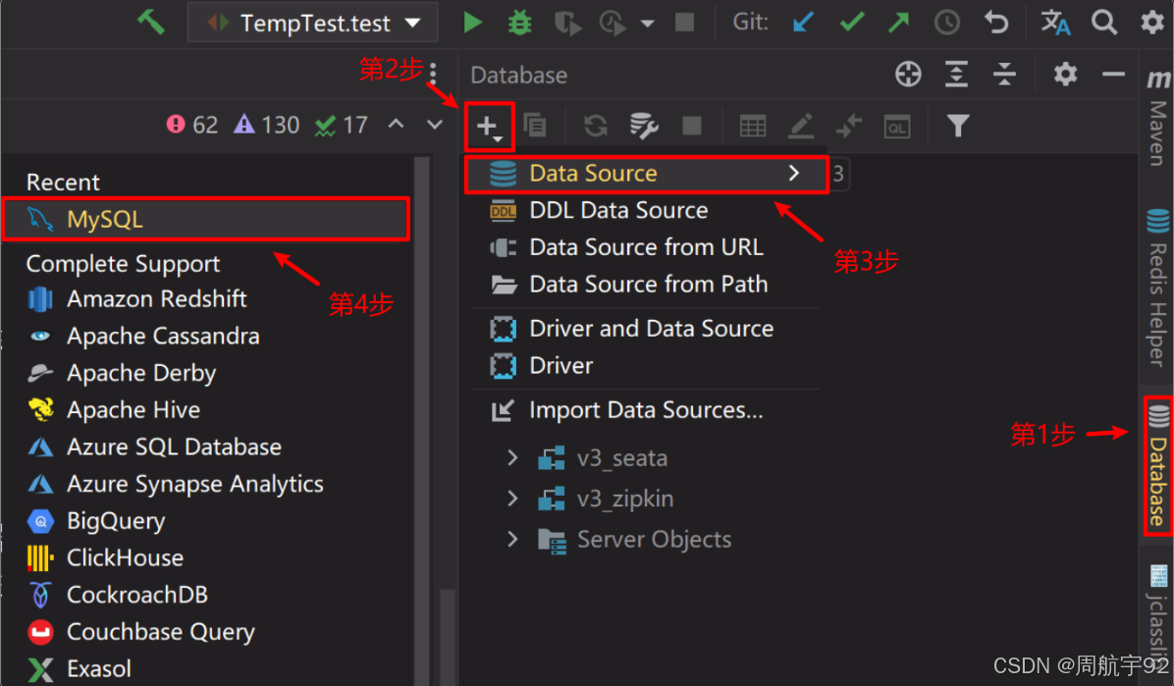The width and height of the screenshot is (1174, 686).
Task: Open the Maven tool window tab
Action: pos(1157,118)
